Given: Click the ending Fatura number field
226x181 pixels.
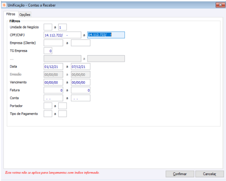Looking at the screenshot, I should coord(81,90).
